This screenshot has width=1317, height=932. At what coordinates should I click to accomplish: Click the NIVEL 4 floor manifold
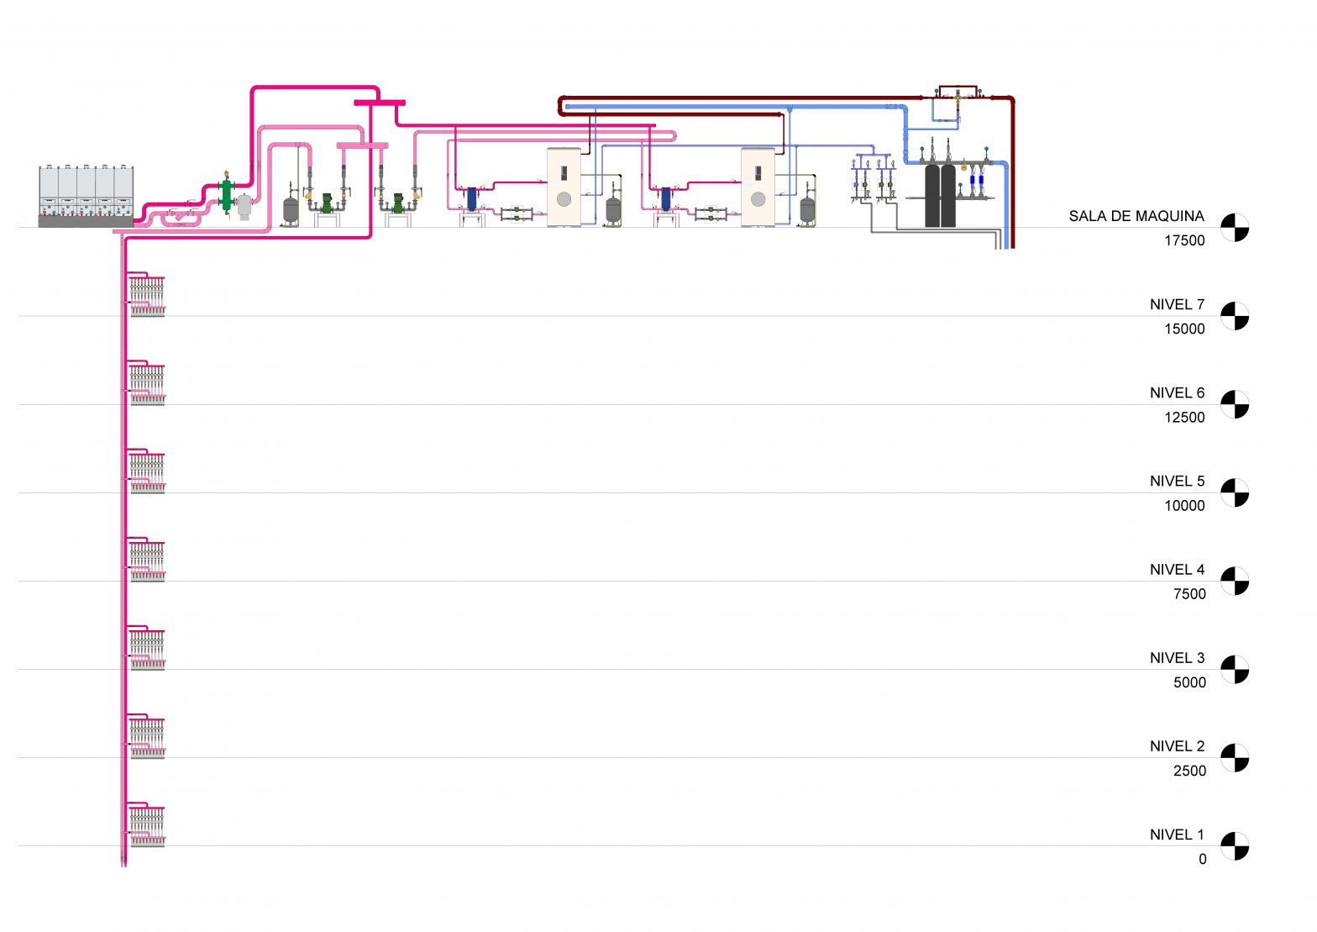(x=147, y=561)
